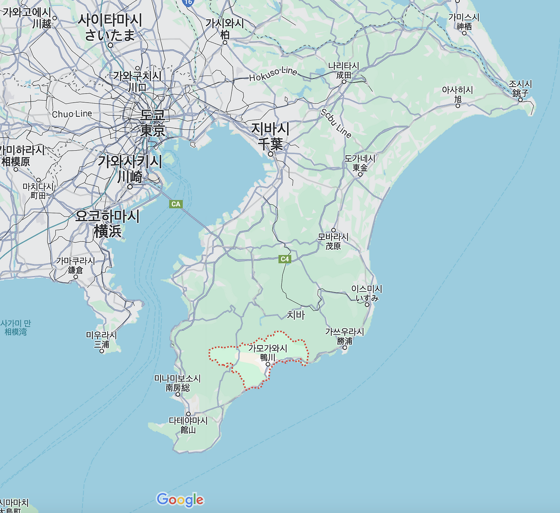Click the Kawasaki city marker dot
560x513 pixels.
click(130, 187)
